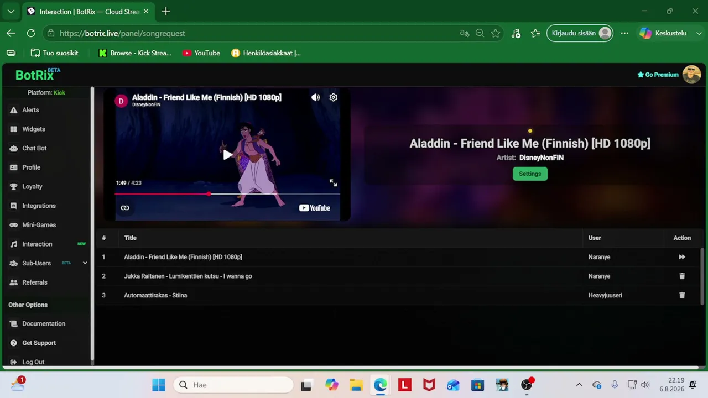Click the user Heavyjuuseri

tap(605, 295)
